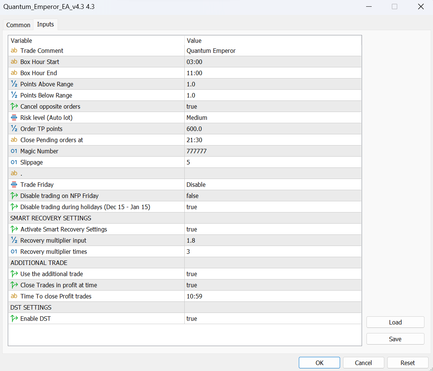
Task: Click the 01 icon beside Recovery multiplier times
Action: tap(14, 252)
